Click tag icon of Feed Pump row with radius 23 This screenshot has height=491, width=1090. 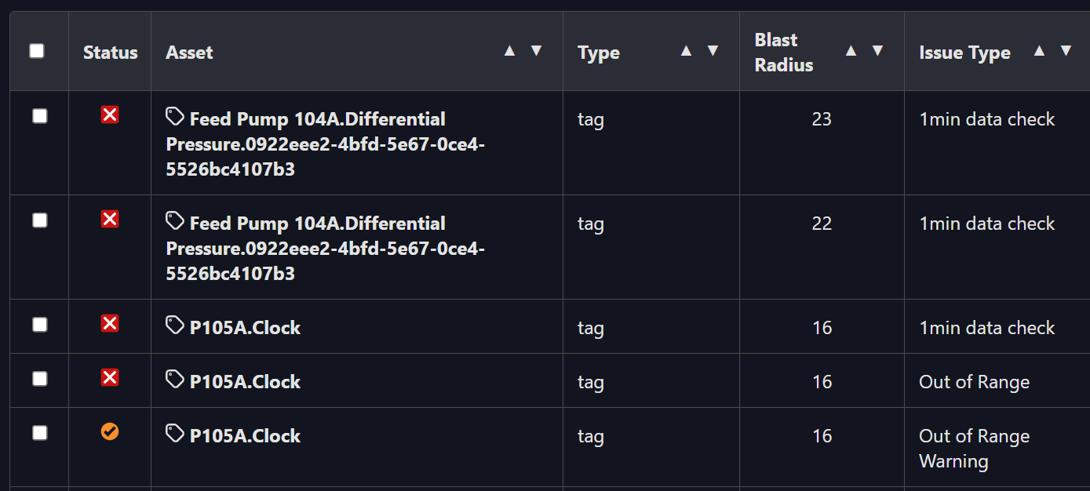click(x=175, y=117)
